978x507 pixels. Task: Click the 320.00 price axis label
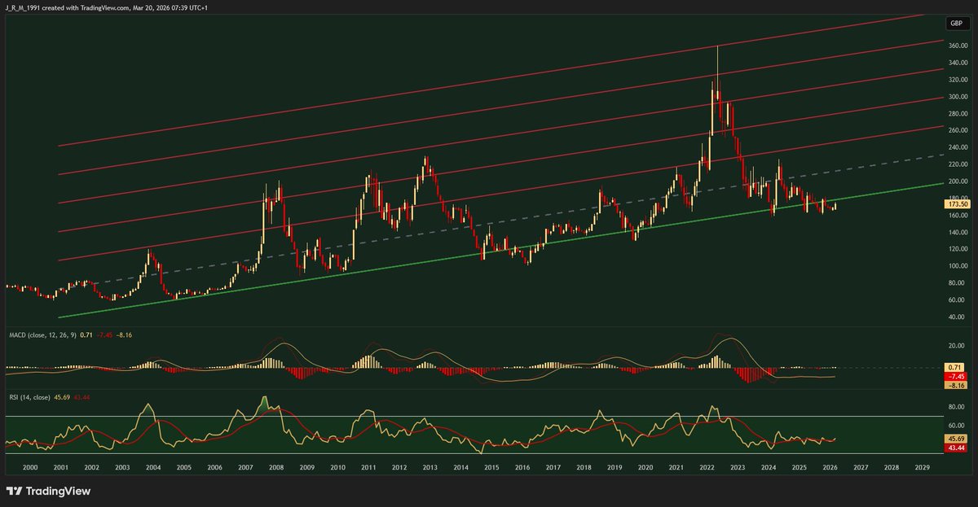pyautogui.click(x=957, y=80)
